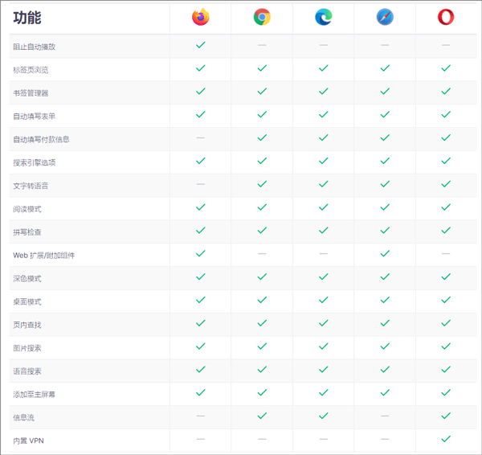This screenshot has width=482, height=455.
Task: Click Edge checkmark in 文字转语音 row
Action: point(323,185)
